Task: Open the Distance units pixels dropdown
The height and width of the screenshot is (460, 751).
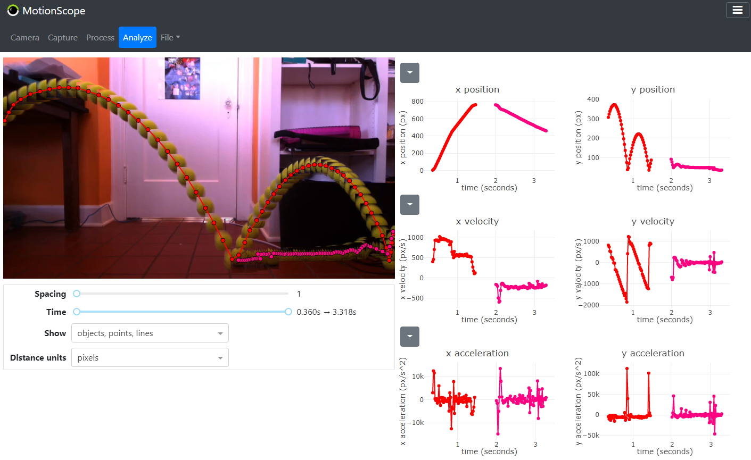Action: 150,358
